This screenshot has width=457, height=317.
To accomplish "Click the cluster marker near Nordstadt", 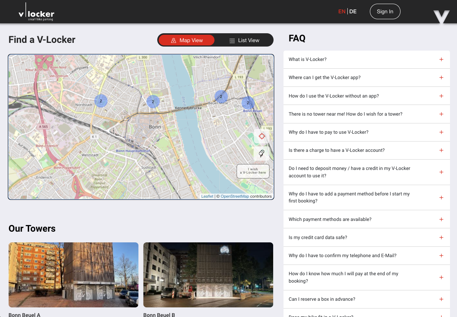I will pos(100,100).
